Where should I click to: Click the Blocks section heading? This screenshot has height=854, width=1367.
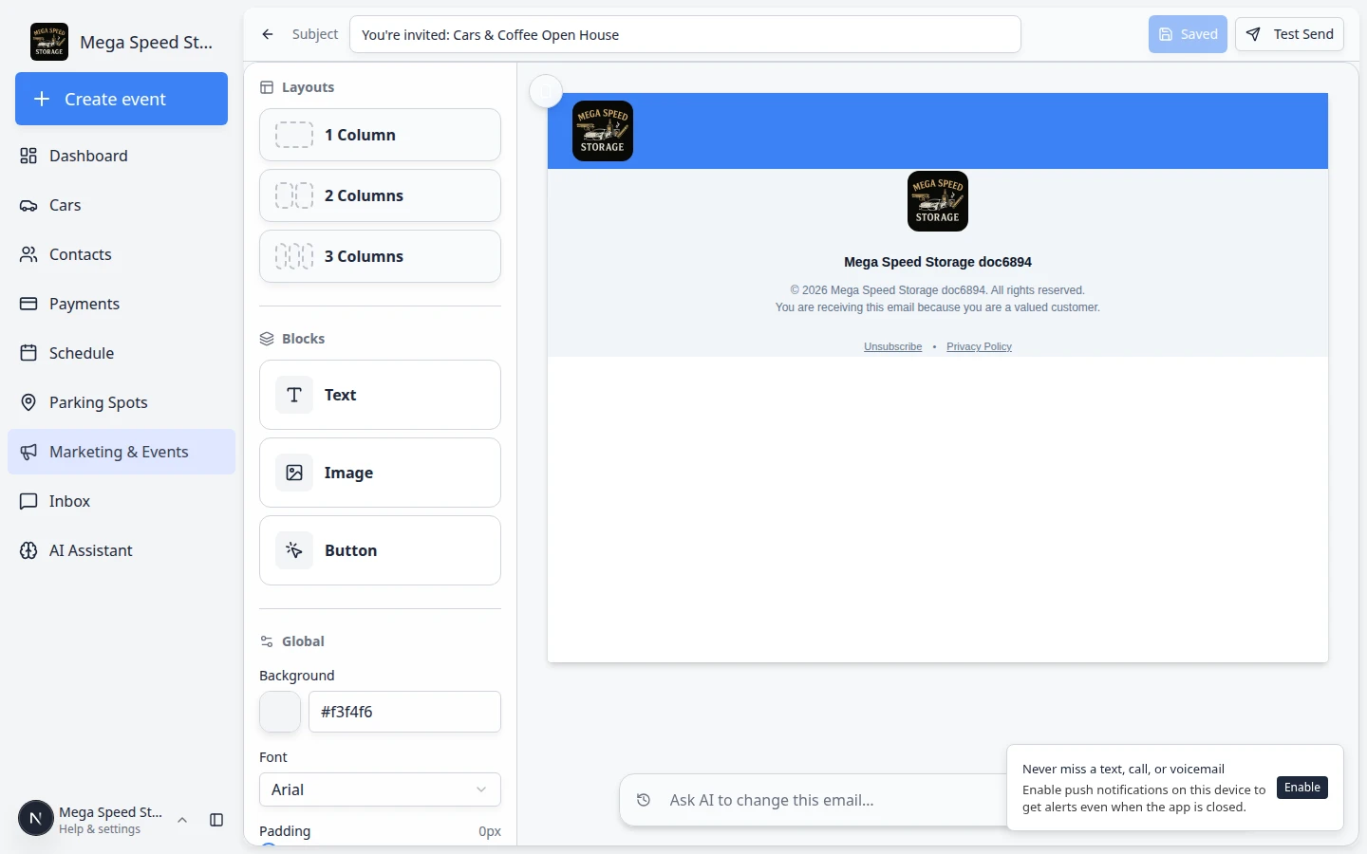click(x=303, y=339)
